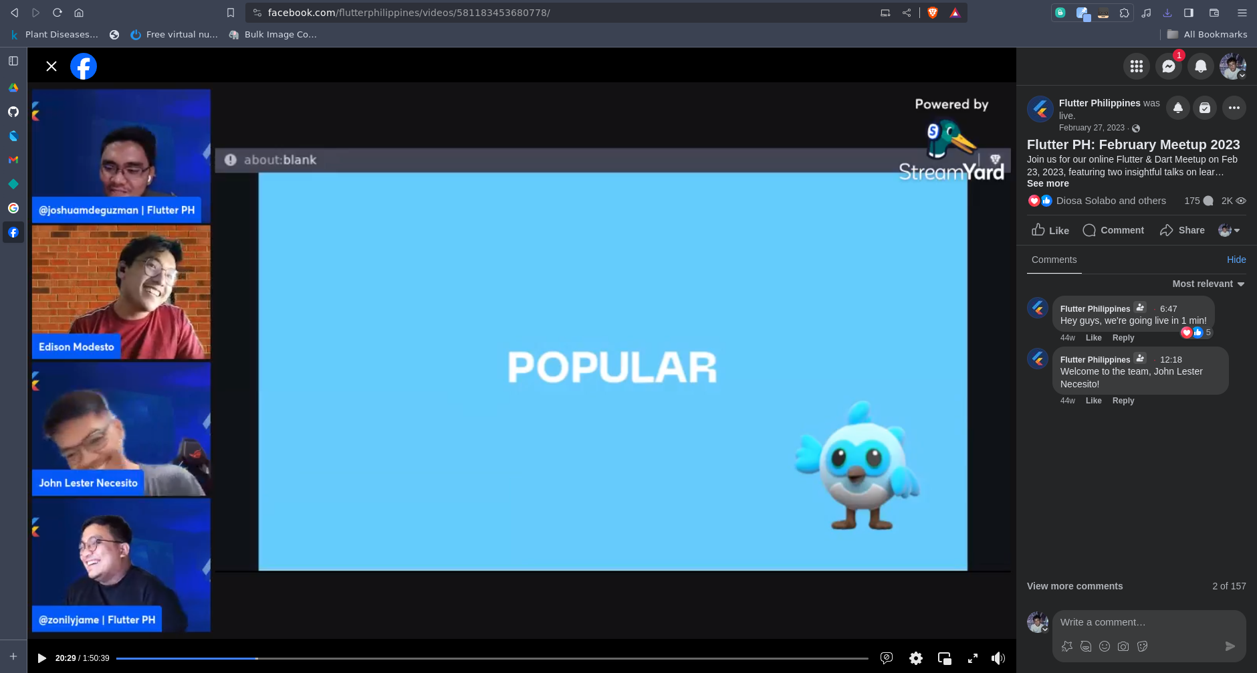Open Facebook notifications bell in header
Viewport: 1257px width, 673px height.
point(1200,66)
